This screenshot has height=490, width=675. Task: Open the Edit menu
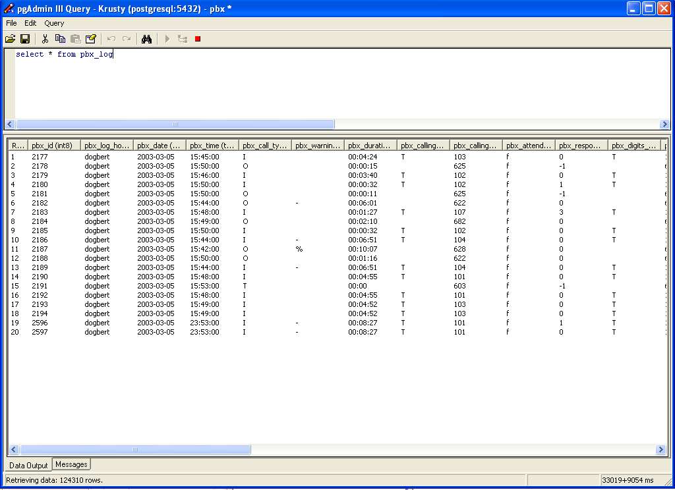(30, 23)
